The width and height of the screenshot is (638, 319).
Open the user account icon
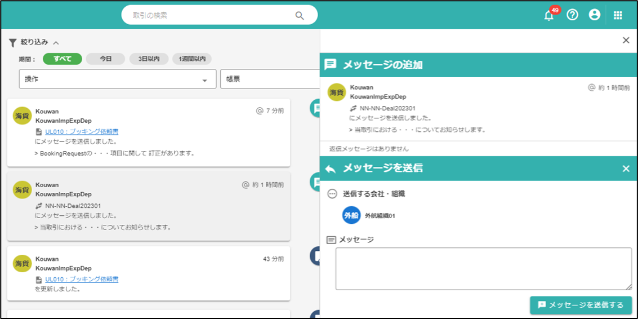[594, 15]
